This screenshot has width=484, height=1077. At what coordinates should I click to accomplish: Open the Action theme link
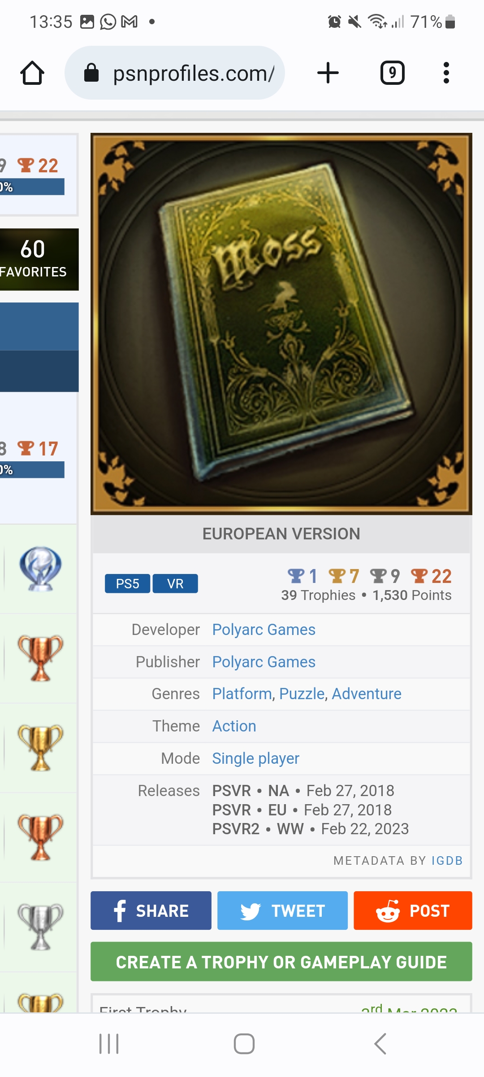(x=234, y=726)
